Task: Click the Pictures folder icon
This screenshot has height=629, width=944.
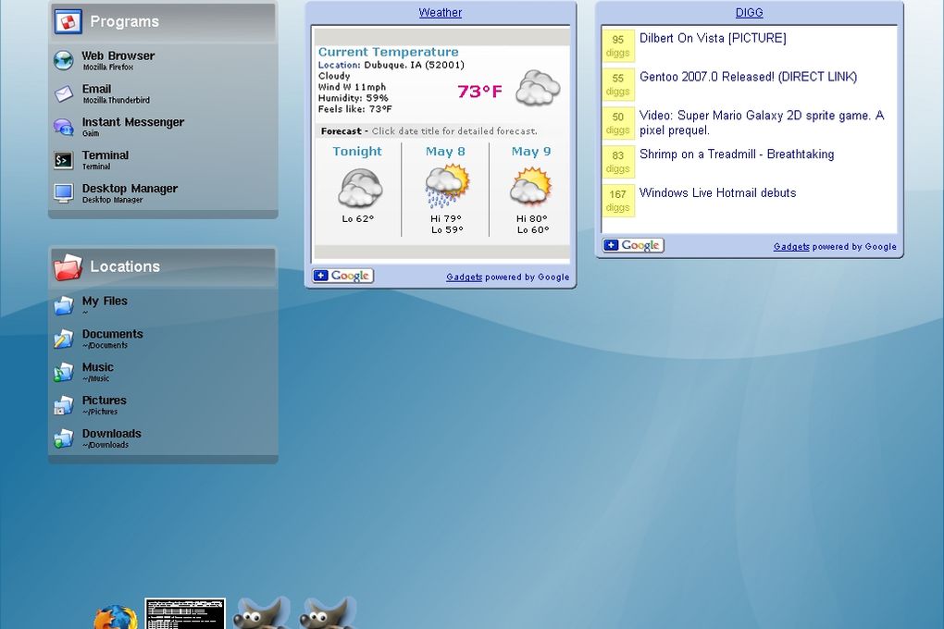Action: (63, 405)
